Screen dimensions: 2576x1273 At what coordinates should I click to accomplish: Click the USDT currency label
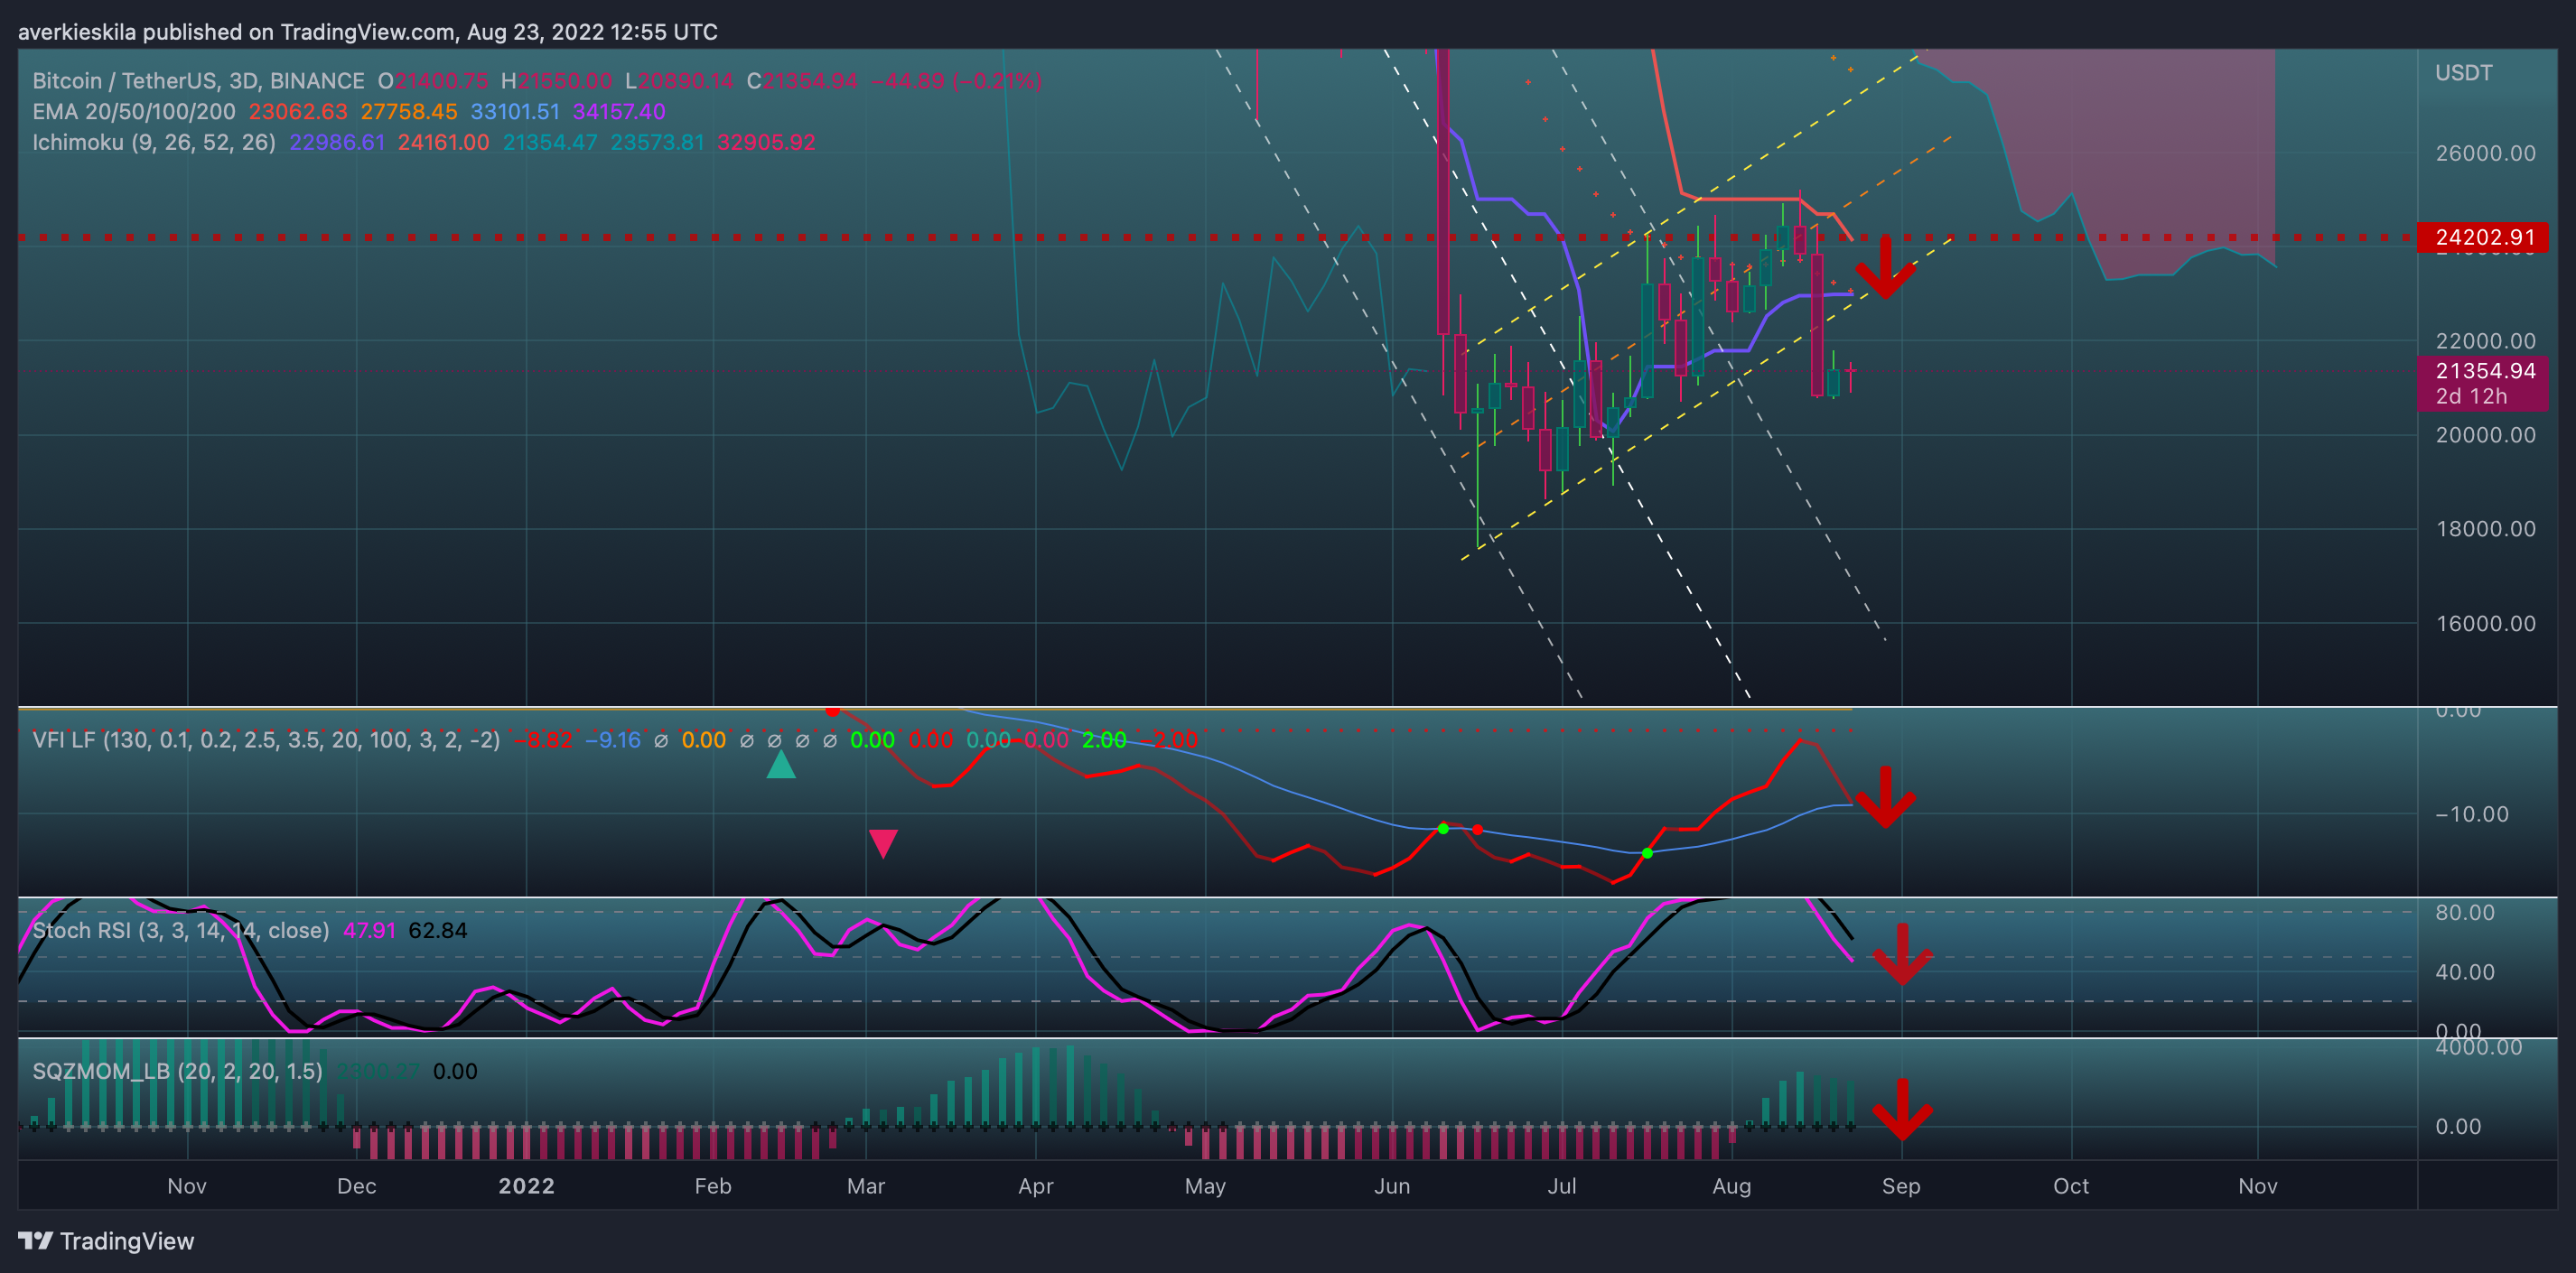pos(2463,73)
